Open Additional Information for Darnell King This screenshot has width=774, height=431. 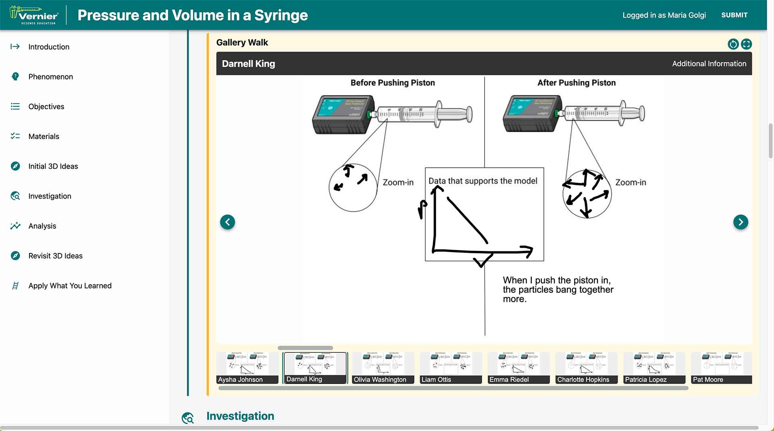[x=709, y=64]
